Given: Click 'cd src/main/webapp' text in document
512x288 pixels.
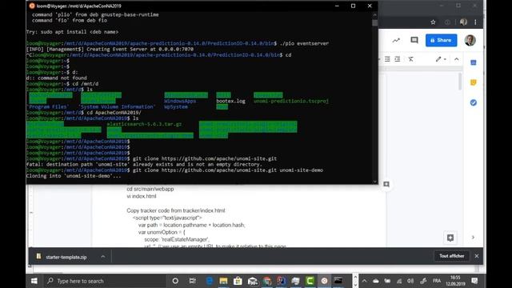Looking at the screenshot, I should click(x=150, y=189).
